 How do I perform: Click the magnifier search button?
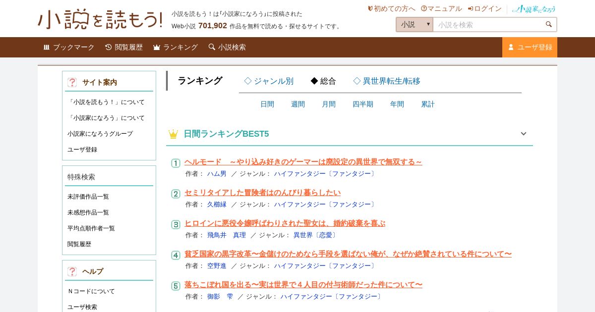(x=549, y=24)
